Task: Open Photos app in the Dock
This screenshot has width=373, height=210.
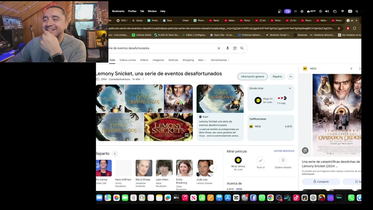Action: click(116, 198)
